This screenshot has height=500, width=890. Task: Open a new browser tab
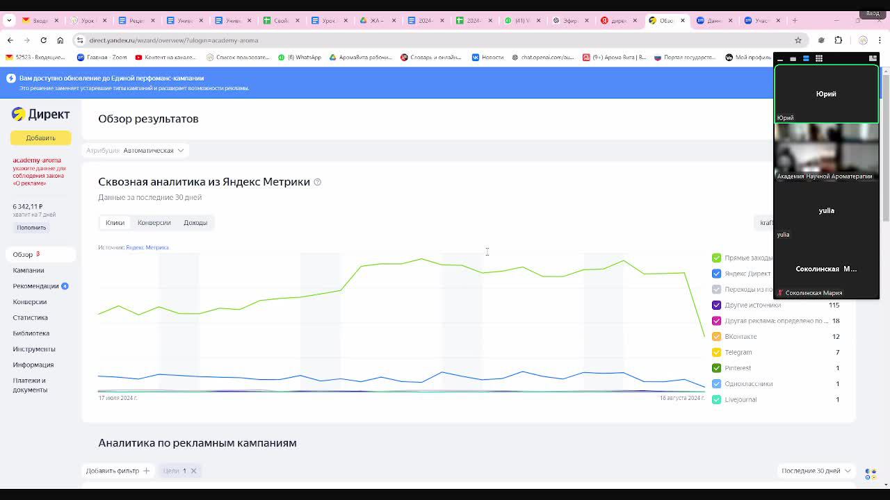pyautogui.click(x=795, y=20)
